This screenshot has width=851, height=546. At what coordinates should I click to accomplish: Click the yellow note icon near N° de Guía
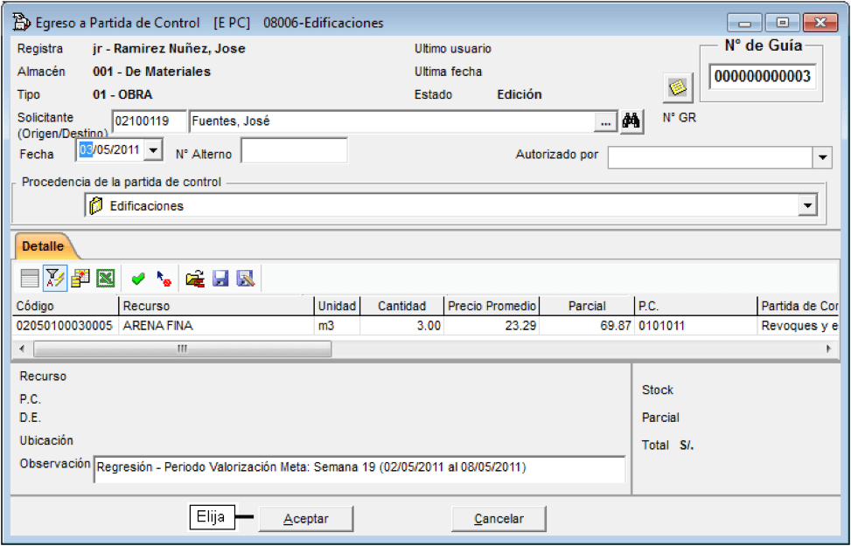pyautogui.click(x=677, y=87)
